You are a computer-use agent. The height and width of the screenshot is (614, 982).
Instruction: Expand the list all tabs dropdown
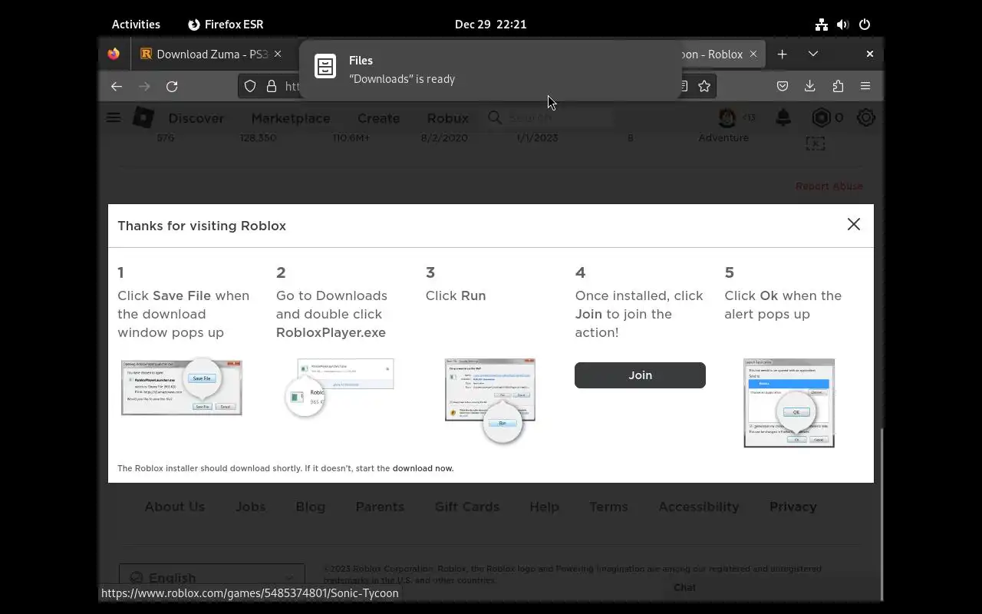(x=813, y=54)
